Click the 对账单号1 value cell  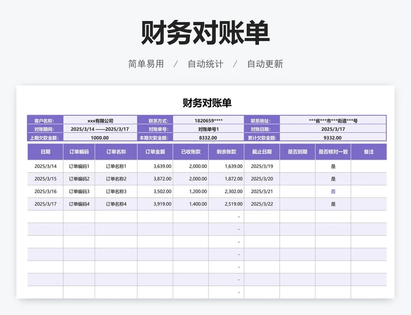(x=209, y=129)
